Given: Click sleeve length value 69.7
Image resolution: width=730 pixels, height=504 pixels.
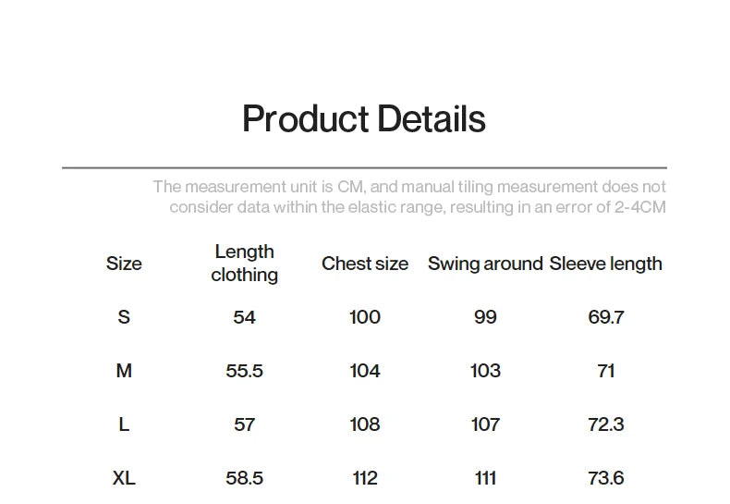Looking at the screenshot, I should (605, 317).
